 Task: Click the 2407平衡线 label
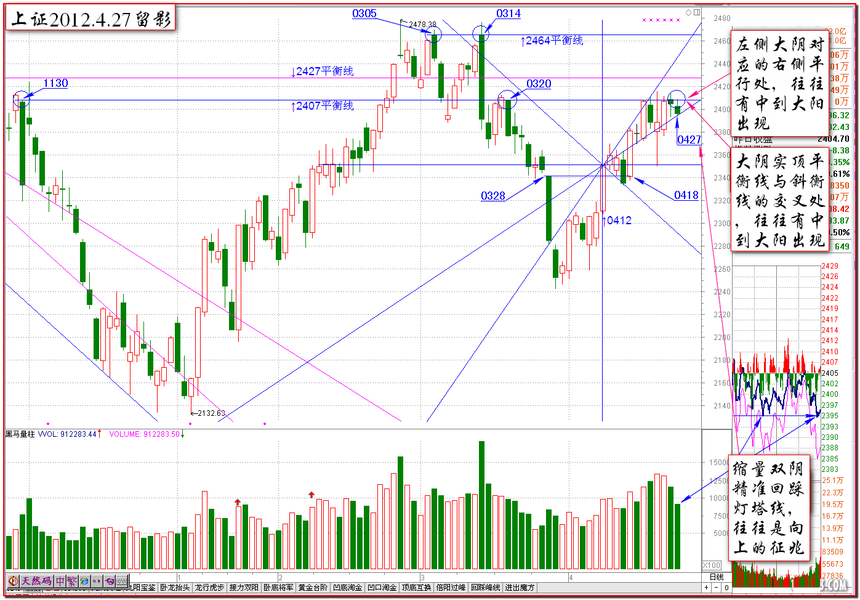pyautogui.click(x=323, y=106)
